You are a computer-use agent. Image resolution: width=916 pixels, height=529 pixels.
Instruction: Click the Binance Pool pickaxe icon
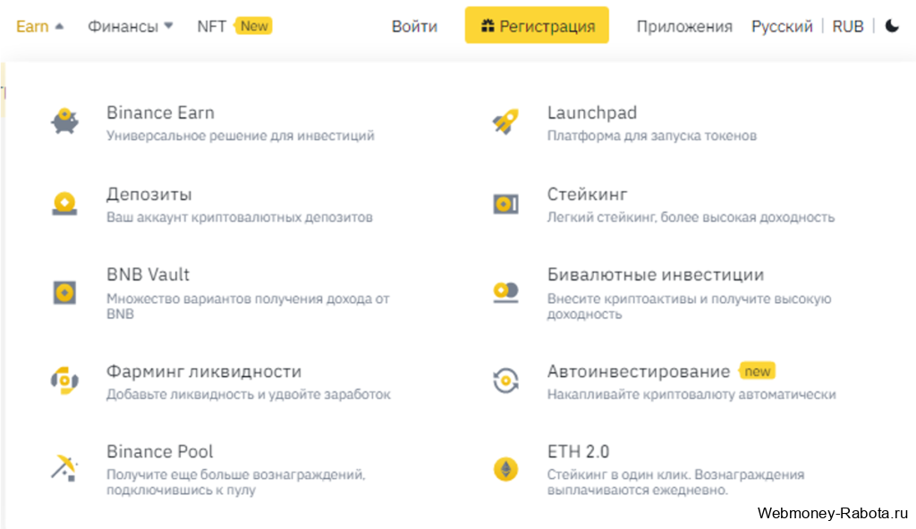[x=64, y=468]
